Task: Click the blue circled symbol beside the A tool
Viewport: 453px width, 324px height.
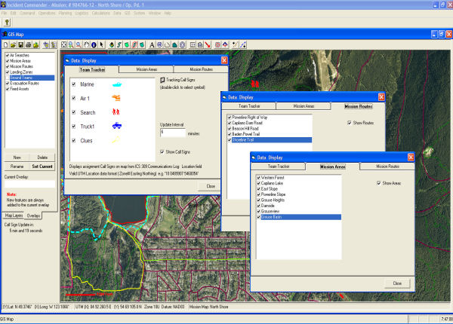Action: [160, 44]
